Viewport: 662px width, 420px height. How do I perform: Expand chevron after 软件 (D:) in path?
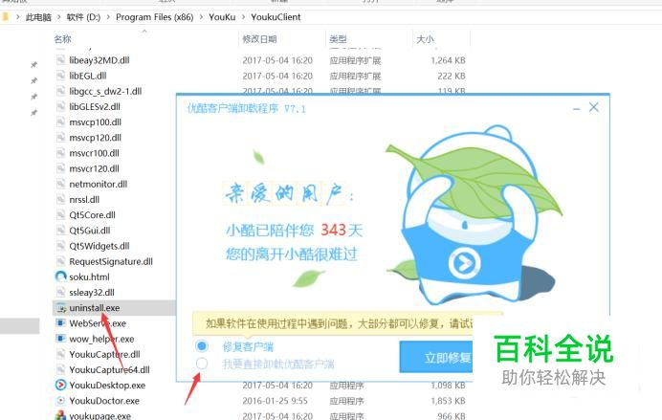pyautogui.click(x=108, y=17)
